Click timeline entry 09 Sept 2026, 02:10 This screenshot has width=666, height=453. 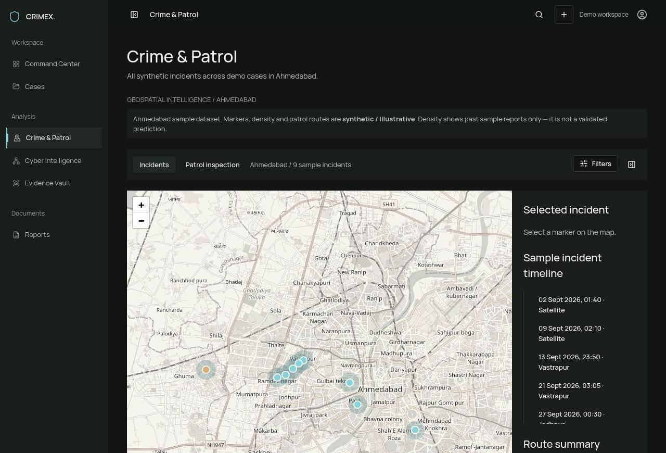click(571, 333)
